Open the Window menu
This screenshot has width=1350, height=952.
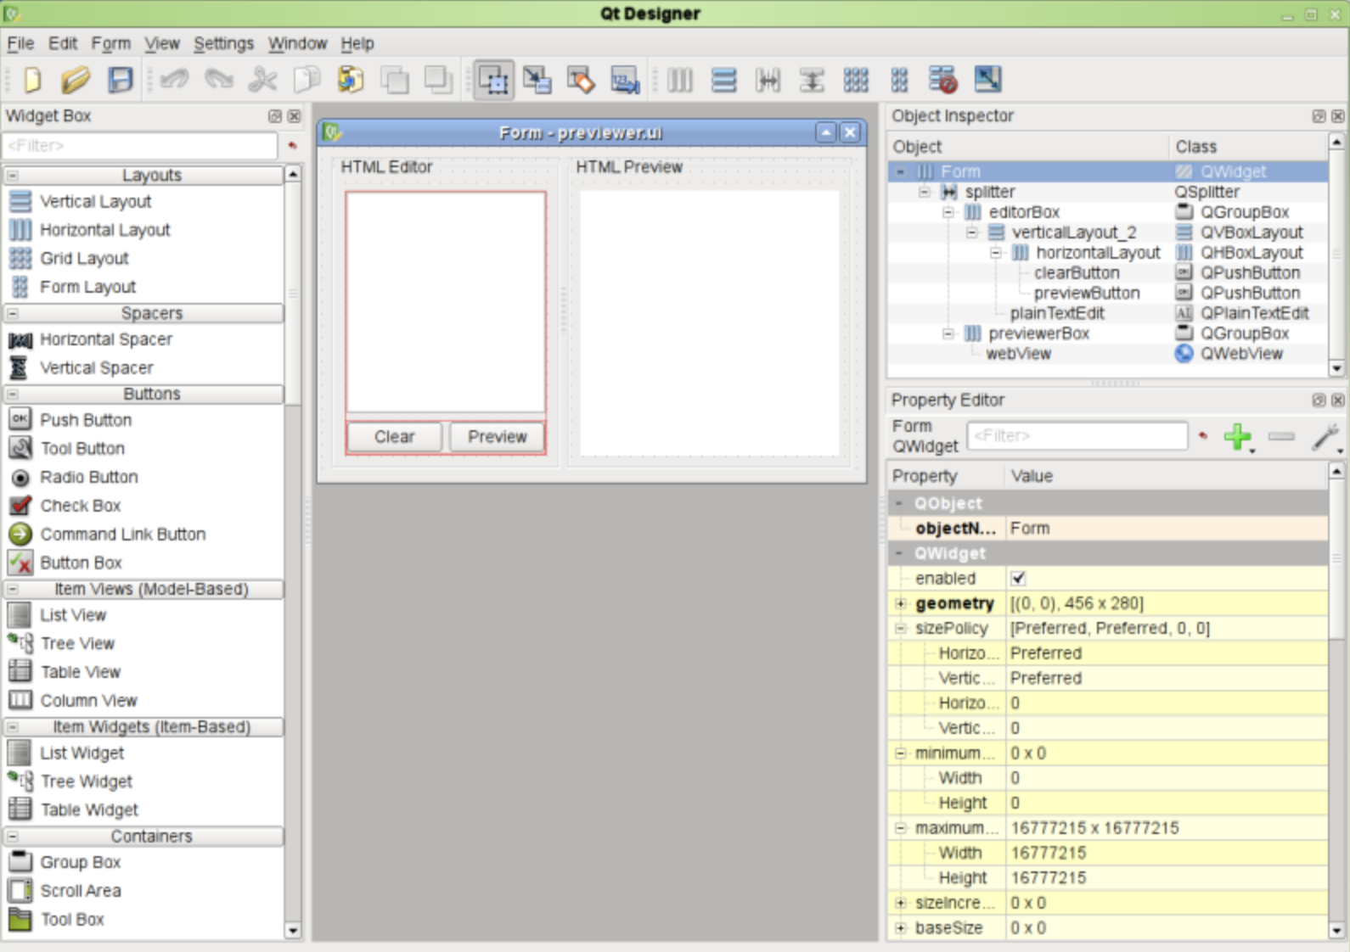[297, 43]
